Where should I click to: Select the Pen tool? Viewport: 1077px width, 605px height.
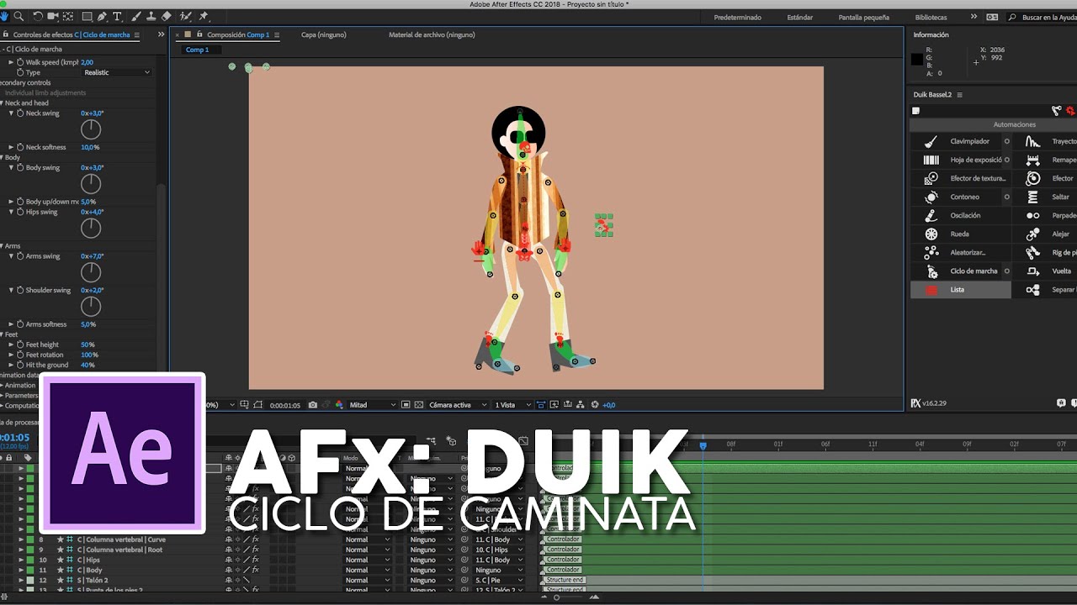[102, 16]
